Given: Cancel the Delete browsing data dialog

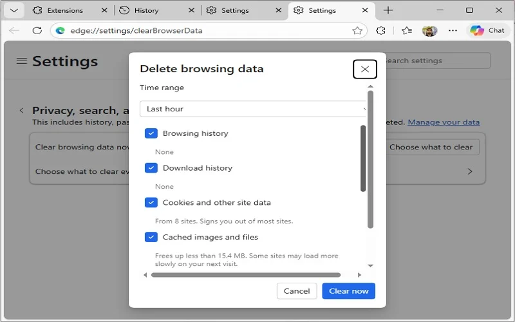Looking at the screenshot, I should click(297, 291).
